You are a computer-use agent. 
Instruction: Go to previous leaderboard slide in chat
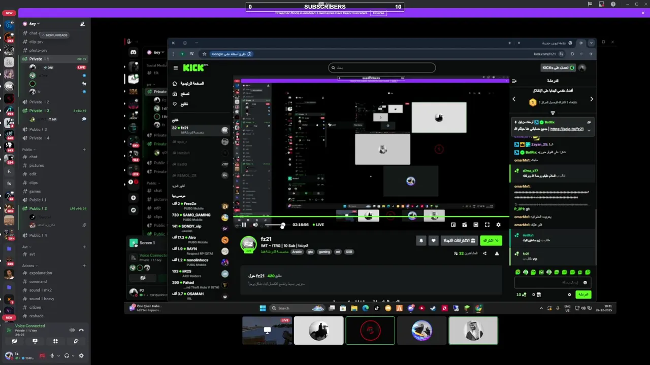[x=514, y=99]
